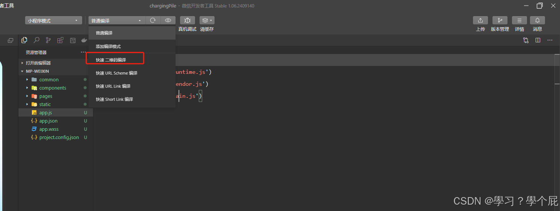Expand the common folder
Viewport: 560px width, 211px height.
[56, 79]
